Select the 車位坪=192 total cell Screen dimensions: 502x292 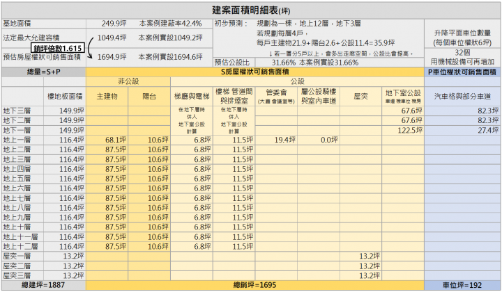(462, 285)
